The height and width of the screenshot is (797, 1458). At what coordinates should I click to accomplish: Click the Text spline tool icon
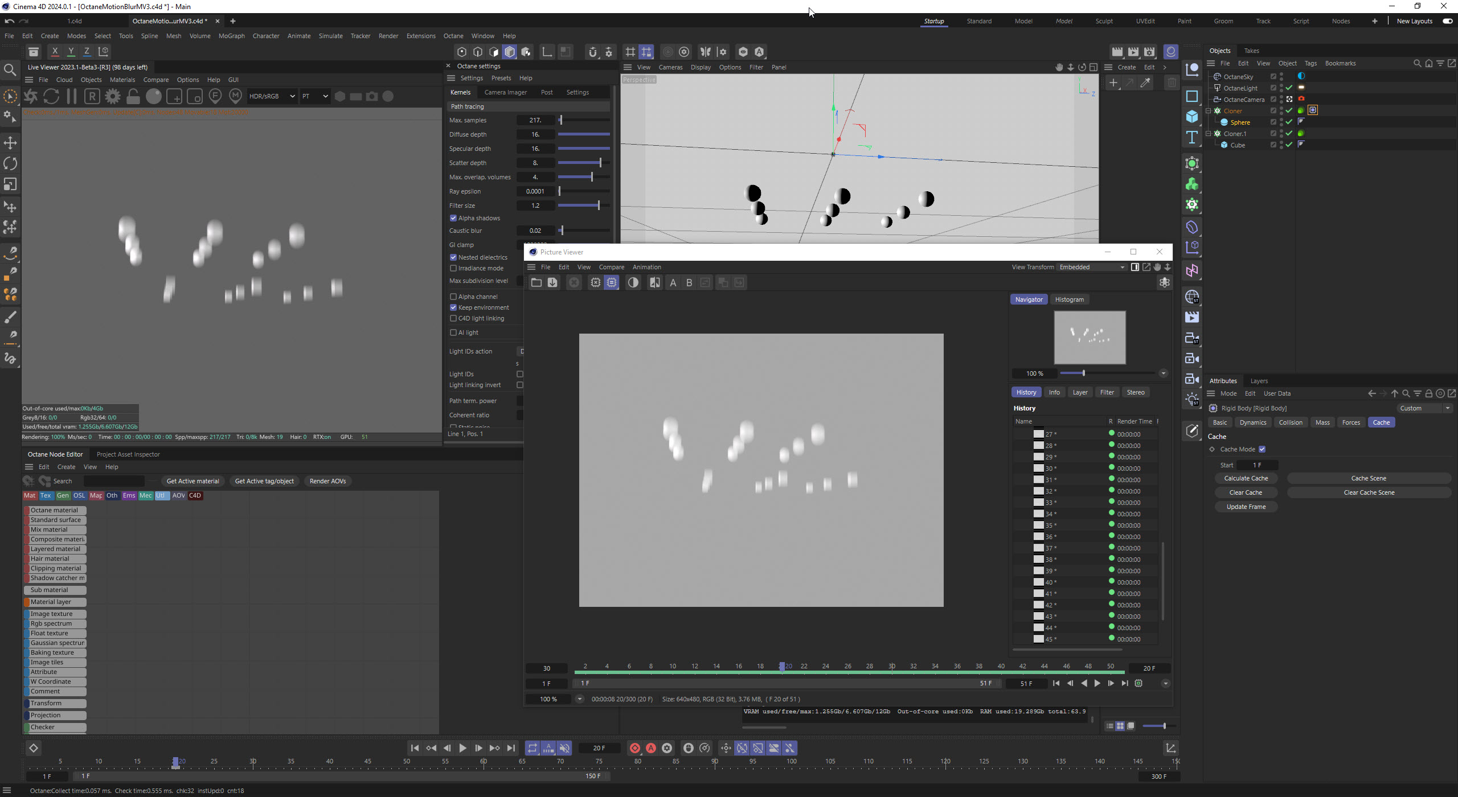pyautogui.click(x=1192, y=137)
